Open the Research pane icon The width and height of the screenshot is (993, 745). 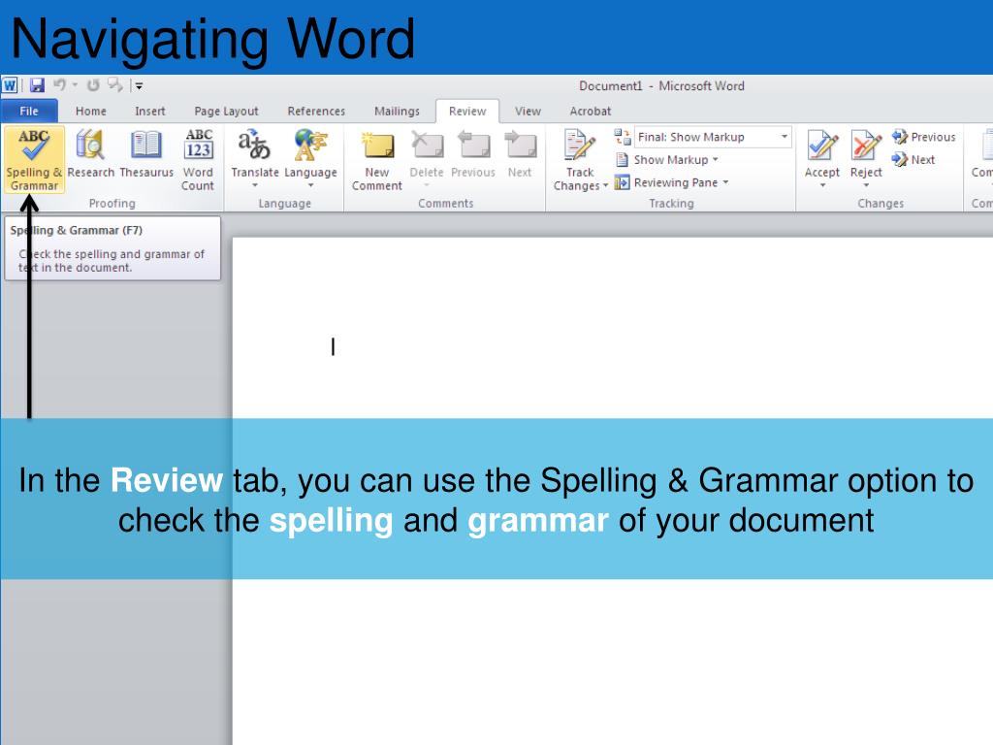pos(90,146)
